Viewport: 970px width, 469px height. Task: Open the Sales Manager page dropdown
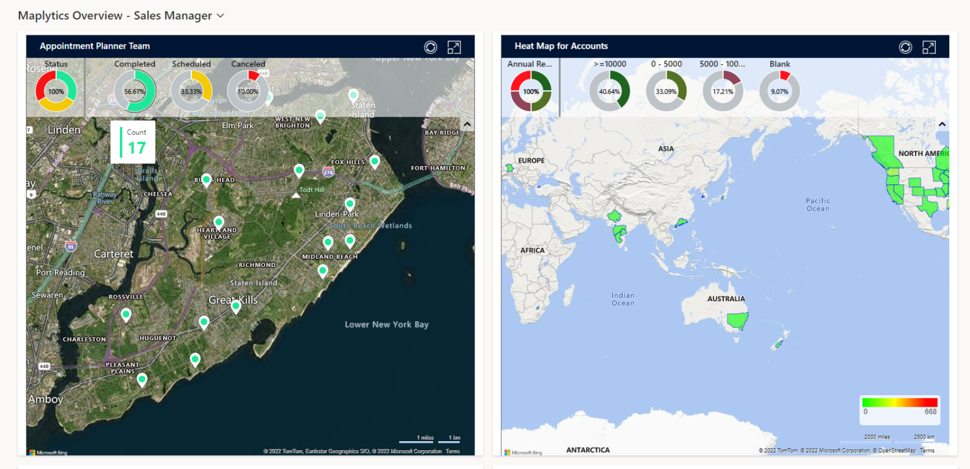click(219, 15)
